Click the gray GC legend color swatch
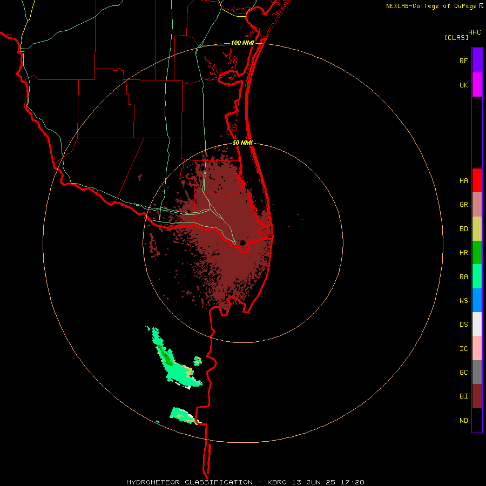 point(477,372)
